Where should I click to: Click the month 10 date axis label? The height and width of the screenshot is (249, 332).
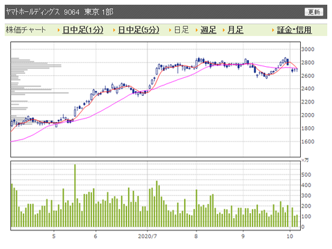coord(290,237)
